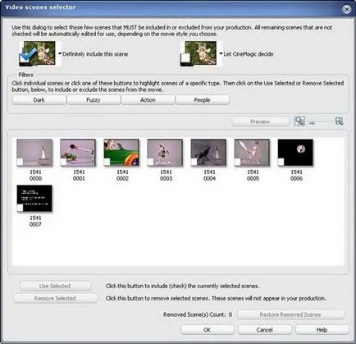
Task: Select scene thumbnail 1541 0005
Action: tap(252, 152)
